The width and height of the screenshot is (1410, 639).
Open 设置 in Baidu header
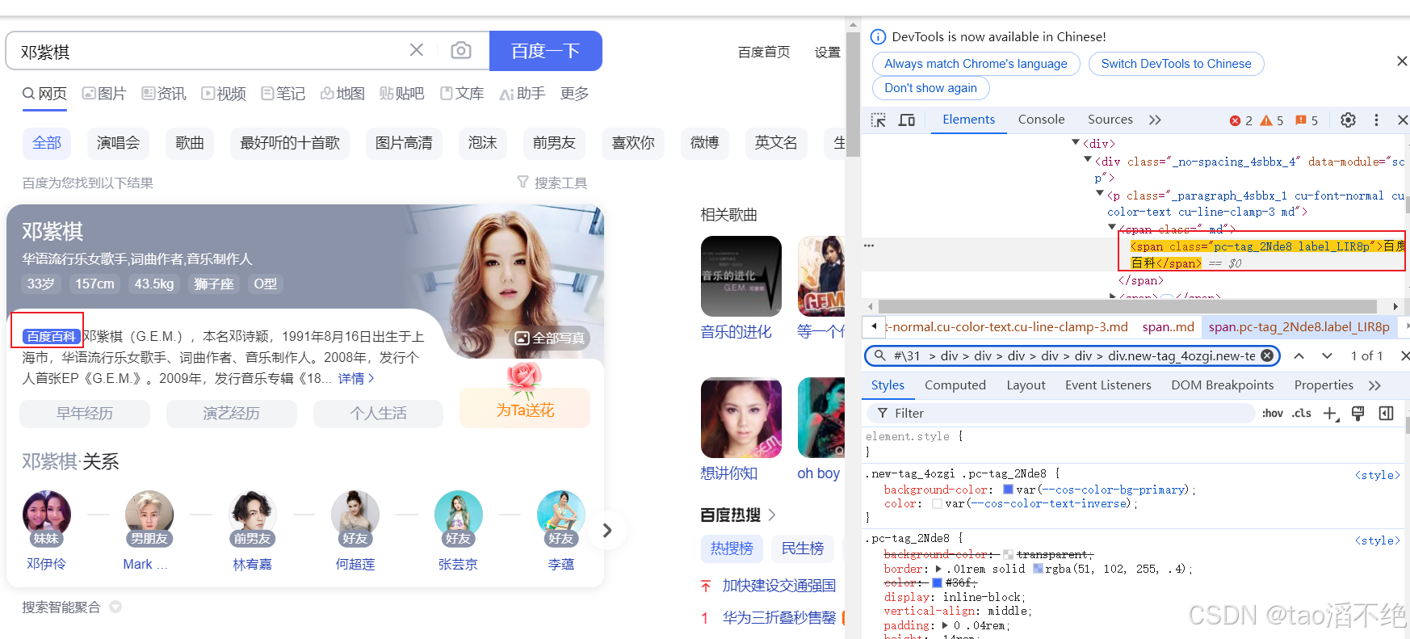[x=827, y=52]
